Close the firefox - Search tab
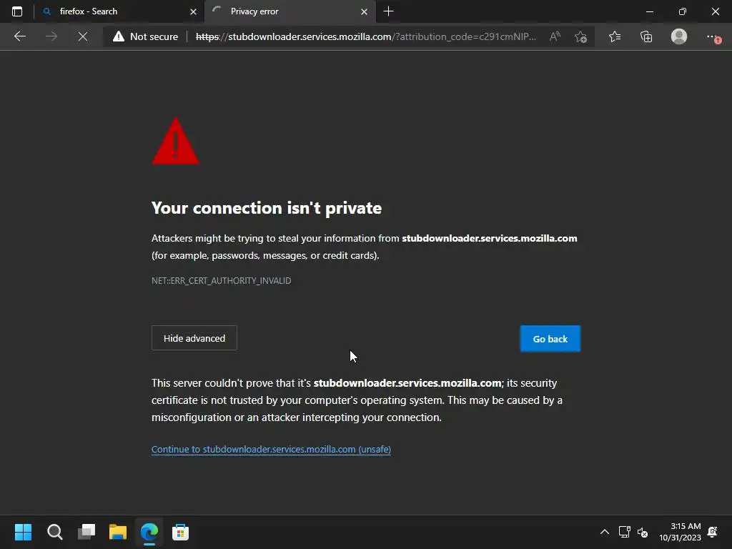The height and width of the screenshot is (549, 732). [193, 12]
